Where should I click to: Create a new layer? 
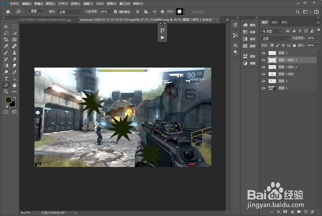[x=306, y=212]
